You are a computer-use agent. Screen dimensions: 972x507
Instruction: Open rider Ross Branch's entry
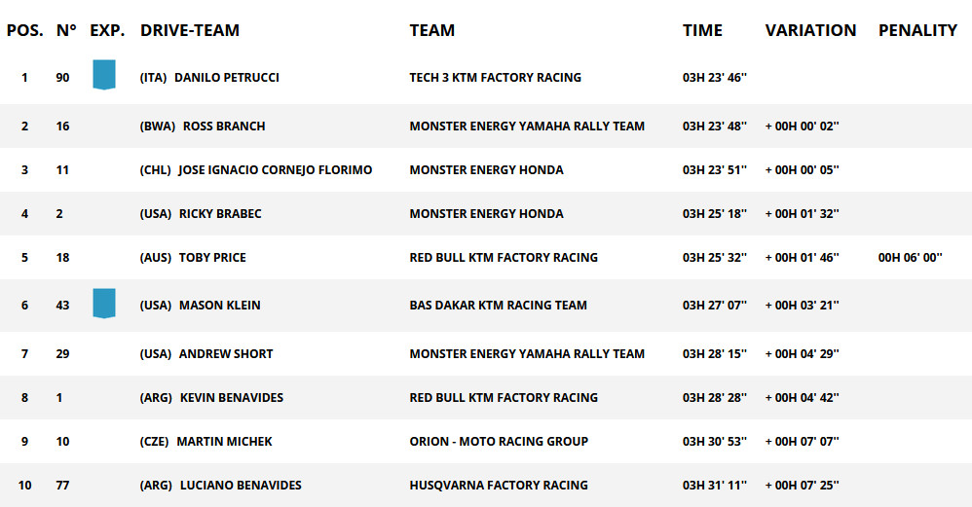224,127
